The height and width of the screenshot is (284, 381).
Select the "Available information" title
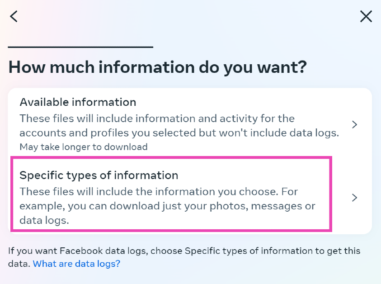[x=78, y=102]
